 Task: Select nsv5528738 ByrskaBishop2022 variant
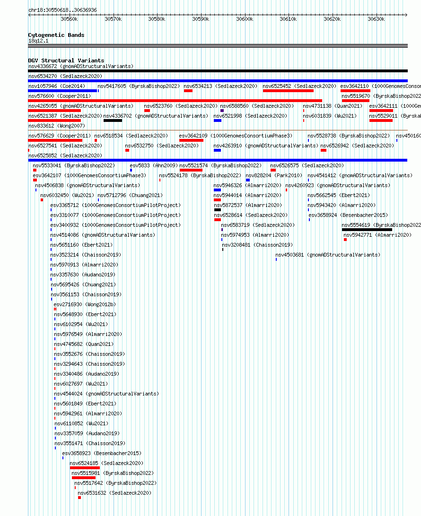349,135
